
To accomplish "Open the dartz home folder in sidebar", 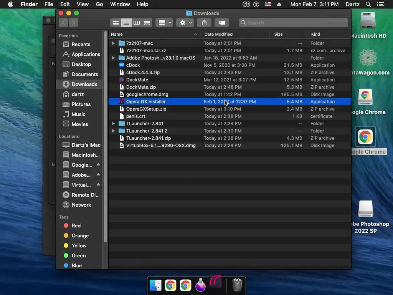I will coord(80,94).
